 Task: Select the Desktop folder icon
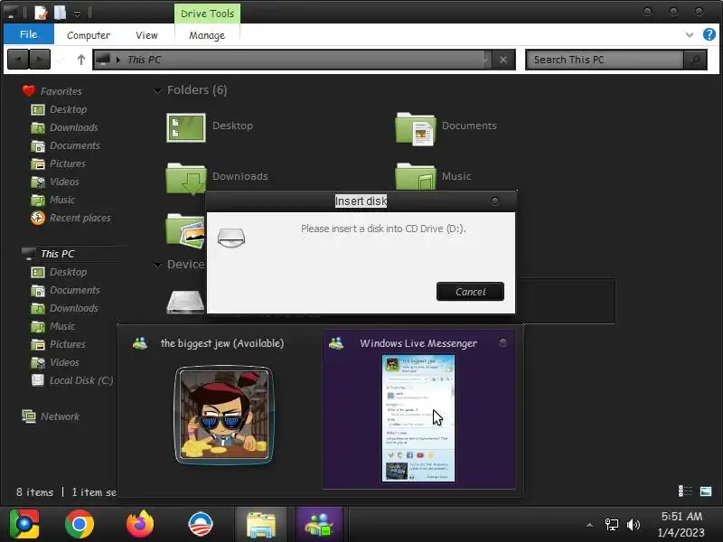click(186, 127)
